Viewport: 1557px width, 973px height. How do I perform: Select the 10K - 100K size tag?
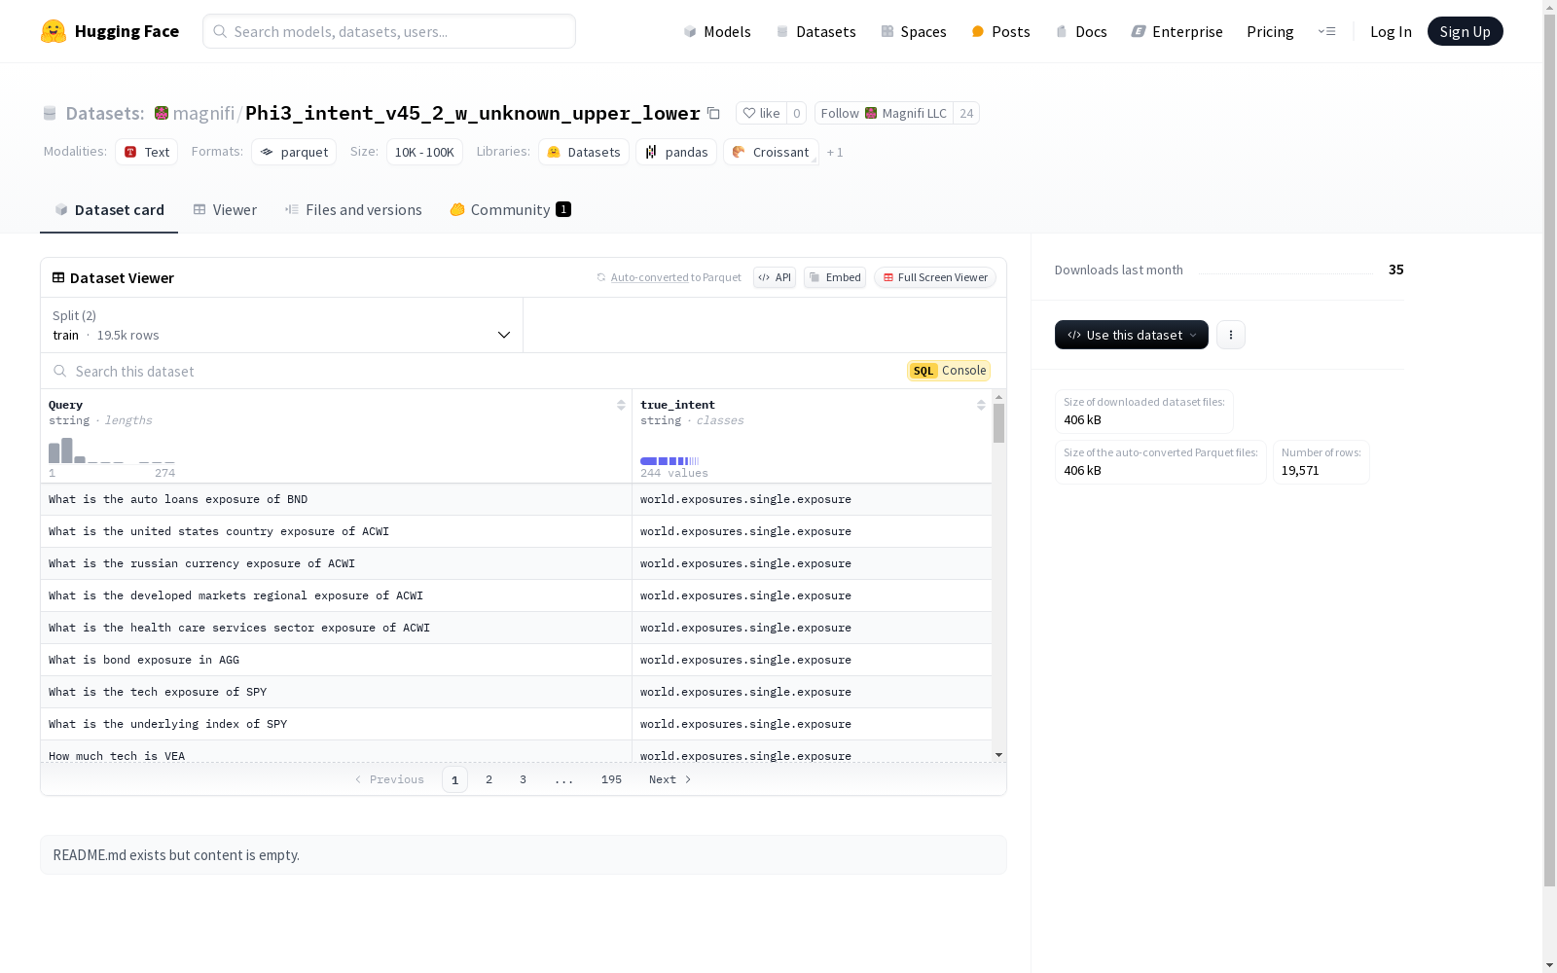(x=424, y=152)
